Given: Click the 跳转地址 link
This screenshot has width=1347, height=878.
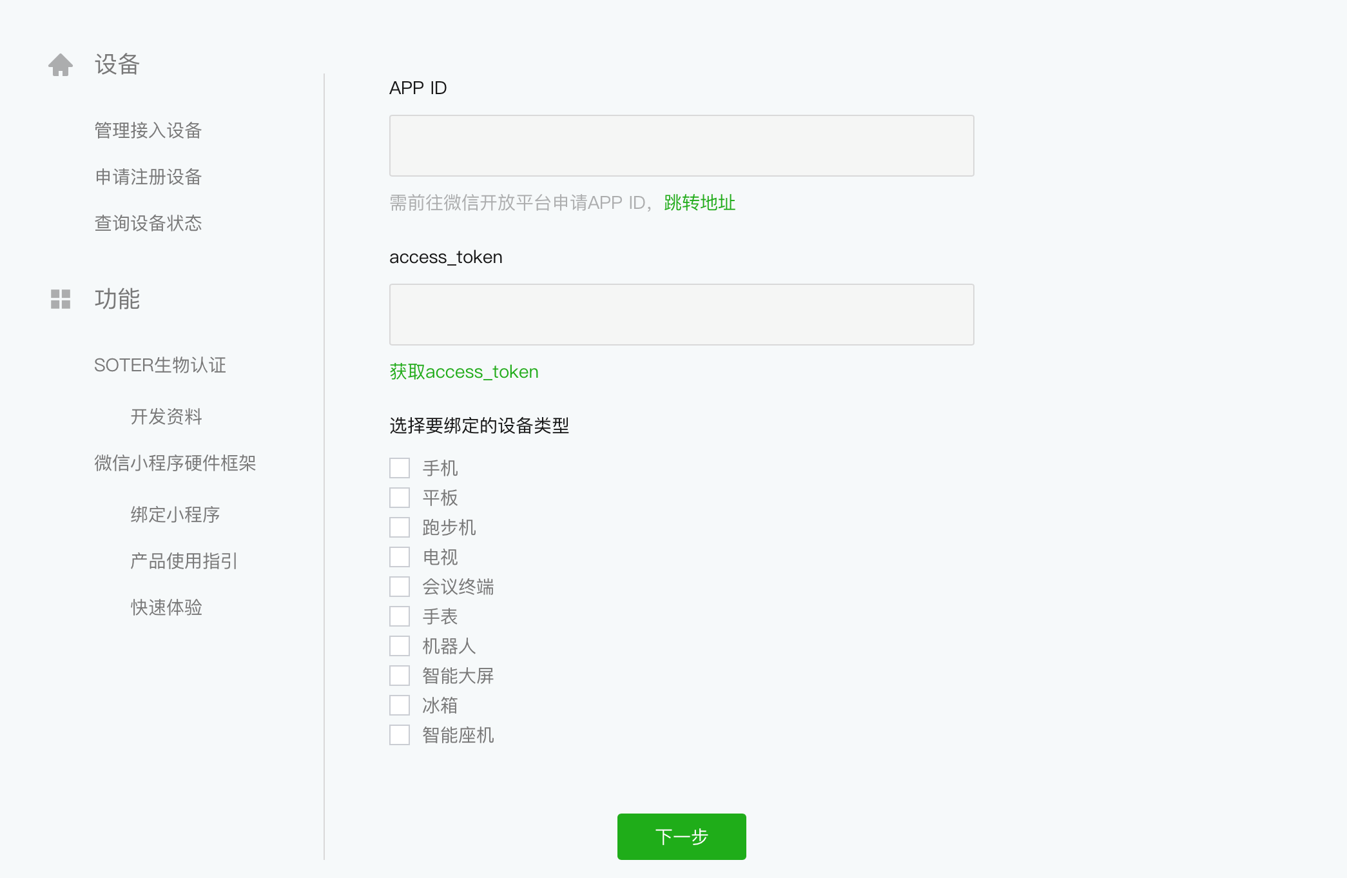Looking at the screenshot, I should (699, 203).
